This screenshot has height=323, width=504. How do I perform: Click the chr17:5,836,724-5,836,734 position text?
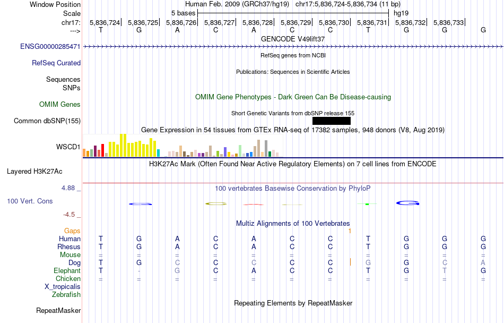click(348, 4)
